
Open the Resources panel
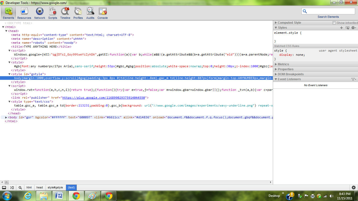[24, 13]
